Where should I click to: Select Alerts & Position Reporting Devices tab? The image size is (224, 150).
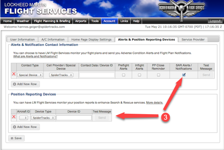(146, 39)
